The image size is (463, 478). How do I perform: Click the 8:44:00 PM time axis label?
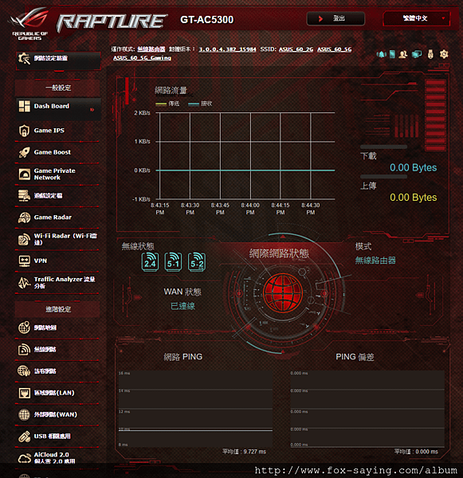pyautogui.click(x=250, y=209)
